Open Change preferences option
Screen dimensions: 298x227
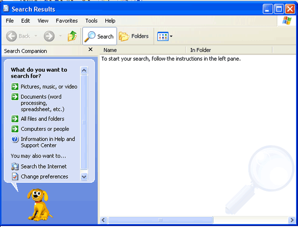tap(44, 176)
